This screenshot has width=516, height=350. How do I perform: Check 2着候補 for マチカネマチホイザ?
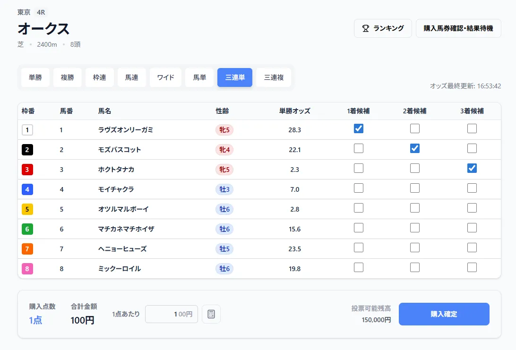(x=415, y=228)
